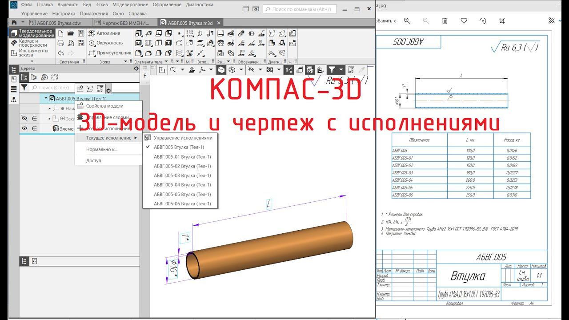Click the wireframe display cube icon
Viewport: 569px width, 320px height.
tap(232, 70)
